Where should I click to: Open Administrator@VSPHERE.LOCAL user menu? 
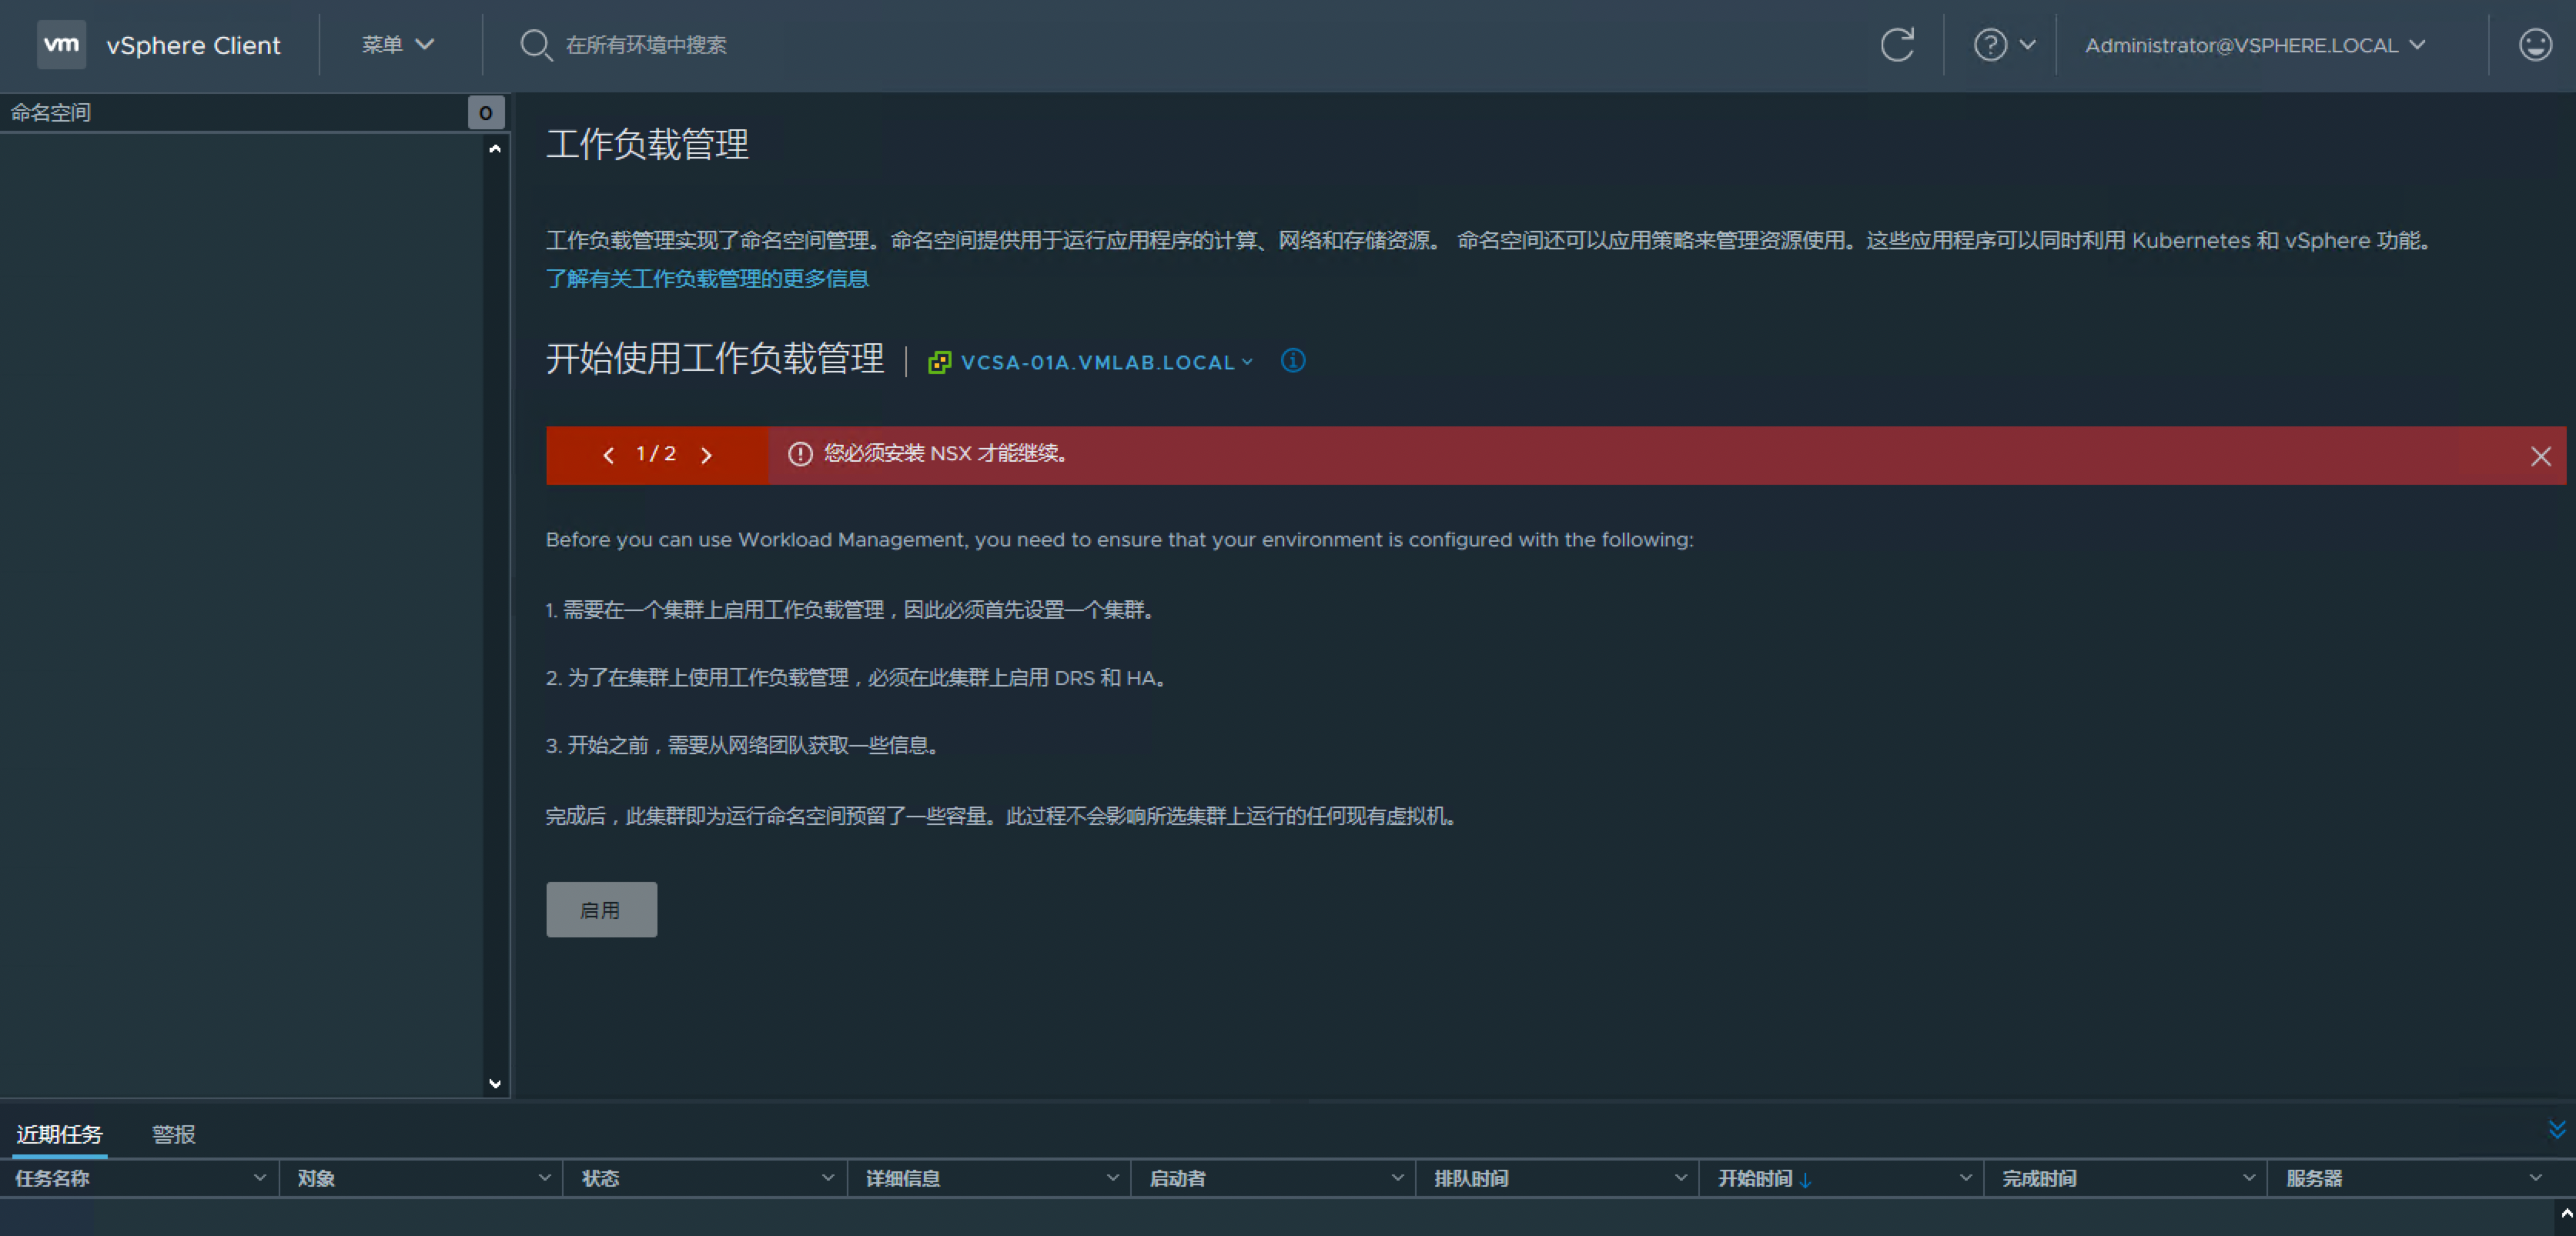click(2255, 45)
